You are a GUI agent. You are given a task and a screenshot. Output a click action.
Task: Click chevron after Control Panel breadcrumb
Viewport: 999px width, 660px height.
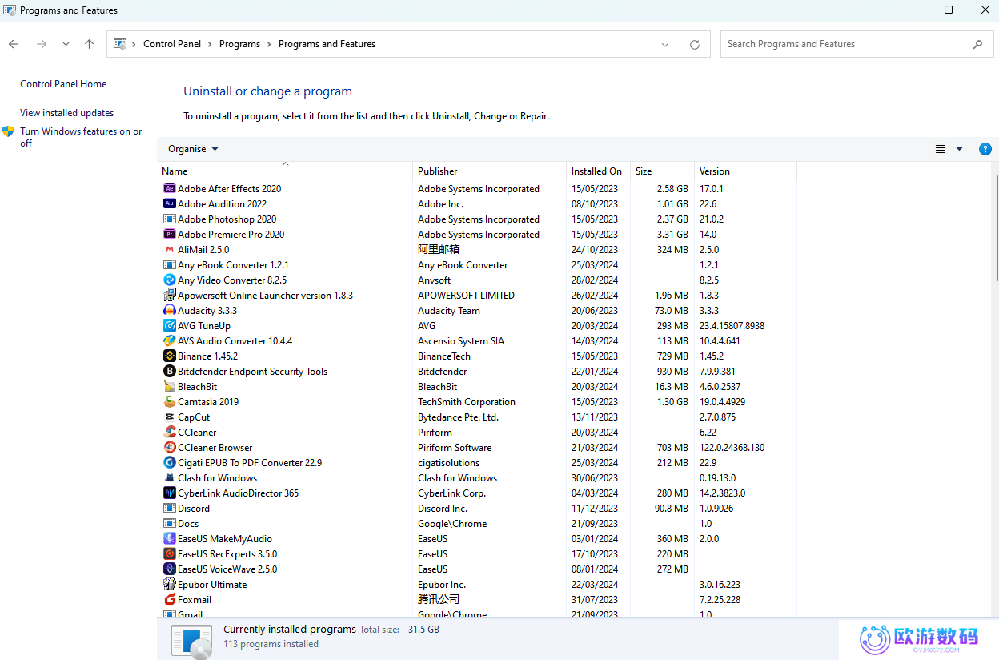(211, 44)
